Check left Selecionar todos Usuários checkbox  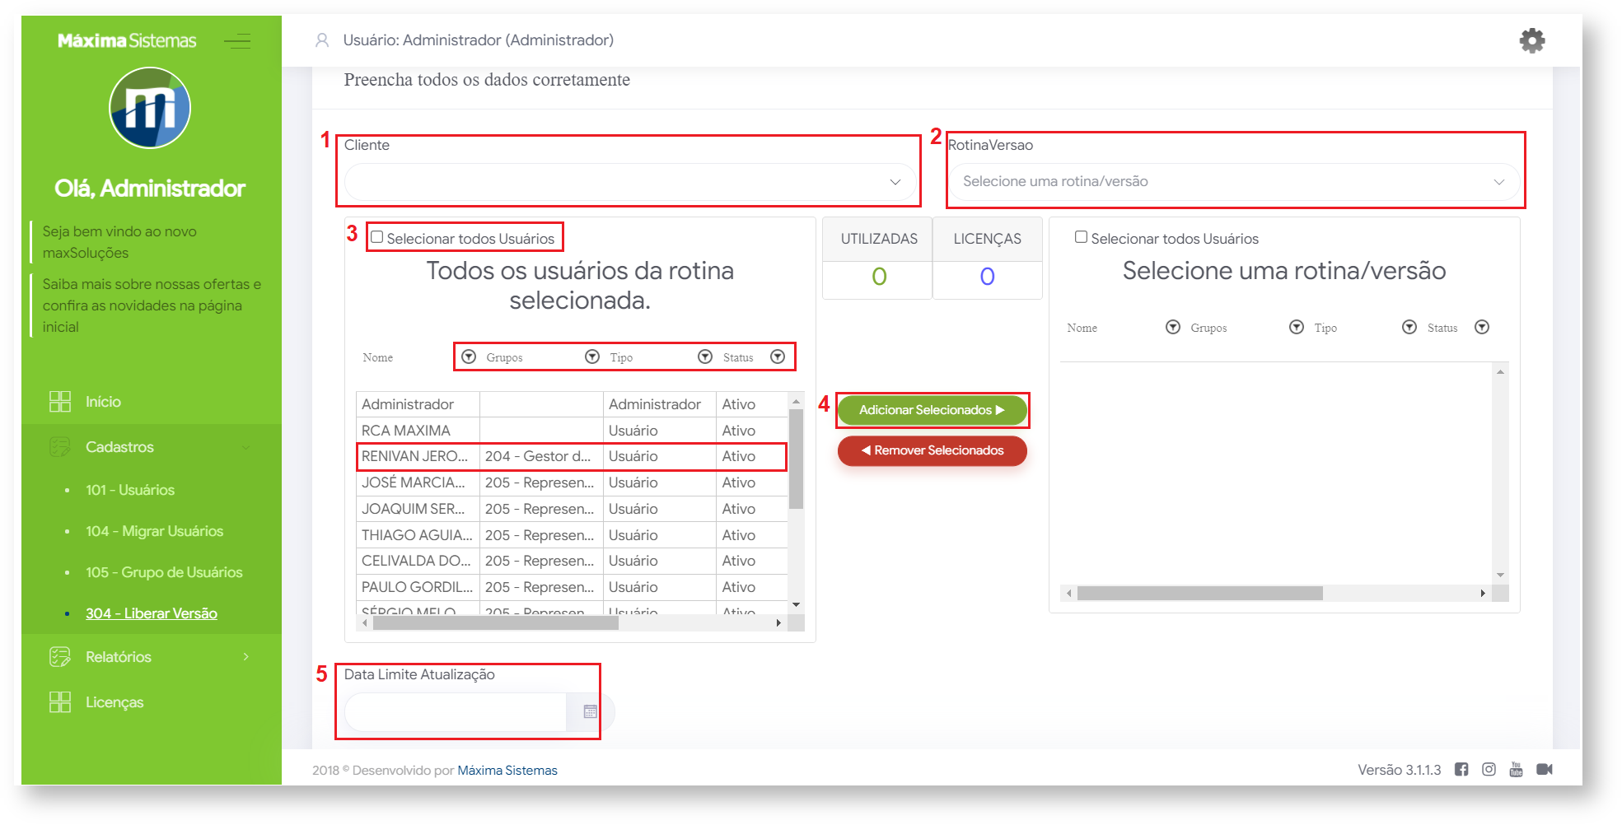[x=377, y=237]
